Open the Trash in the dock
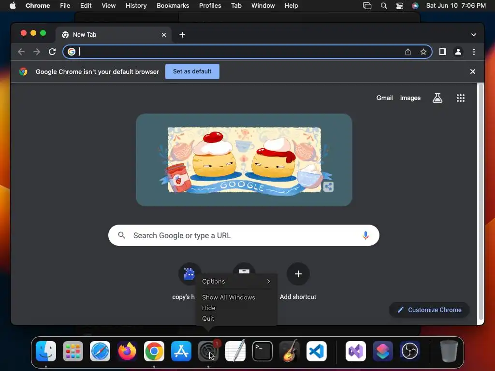495x371 pixels. tap(449, 351)
